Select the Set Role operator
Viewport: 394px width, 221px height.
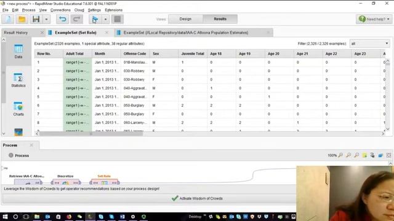(105, 182)
